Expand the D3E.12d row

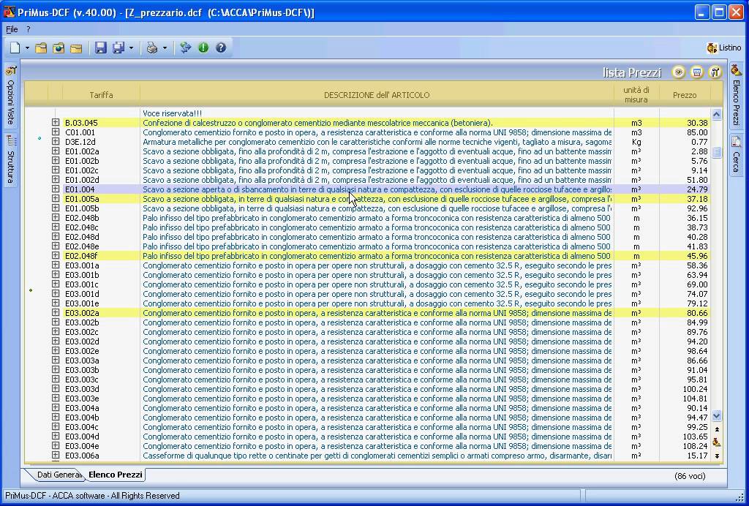56,142
